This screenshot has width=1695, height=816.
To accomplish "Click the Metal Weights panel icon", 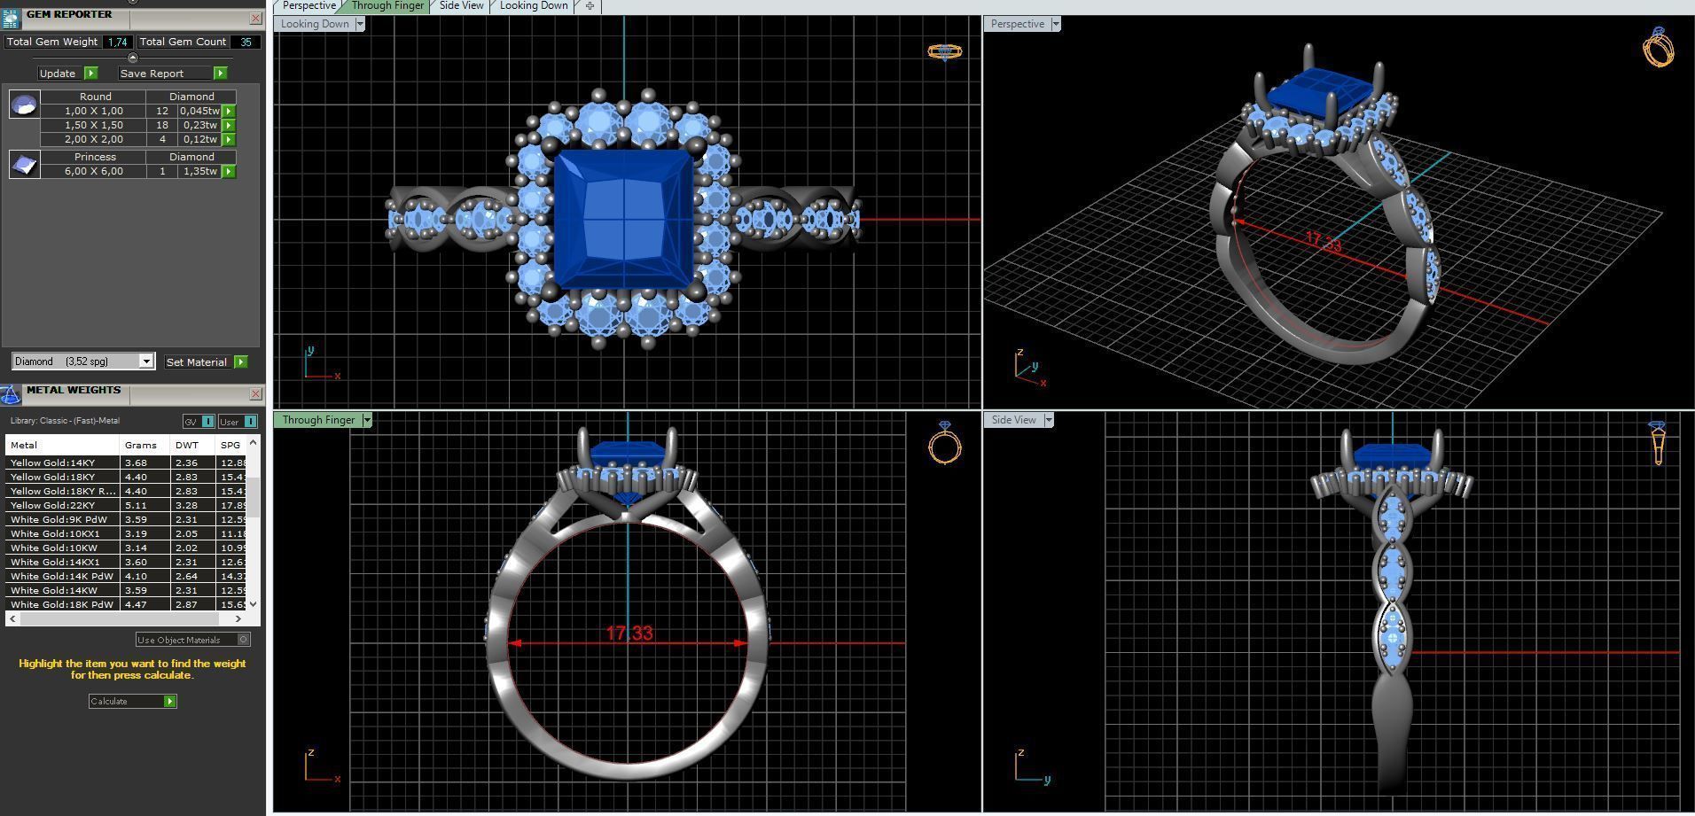I will [11, 394].
